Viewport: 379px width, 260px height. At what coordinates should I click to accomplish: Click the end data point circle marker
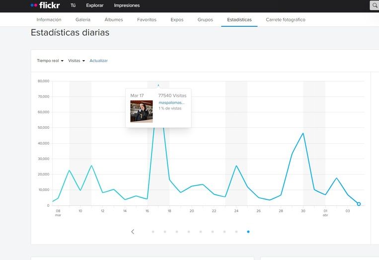(x=359, y=204)
